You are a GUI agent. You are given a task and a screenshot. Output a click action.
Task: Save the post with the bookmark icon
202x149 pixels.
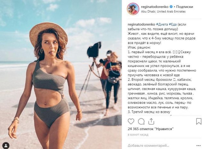tap(199, 121)
